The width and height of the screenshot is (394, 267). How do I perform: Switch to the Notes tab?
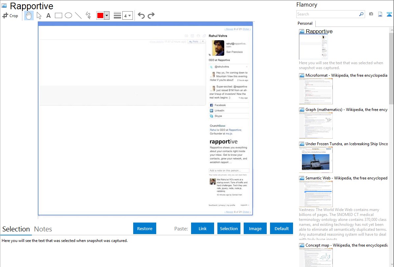[43, 229]
